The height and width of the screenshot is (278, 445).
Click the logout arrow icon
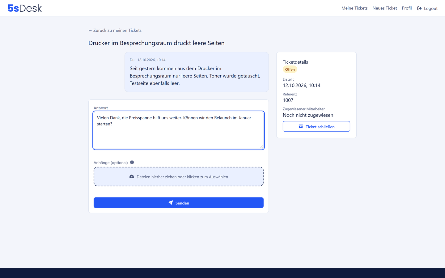tap(419, 8)
